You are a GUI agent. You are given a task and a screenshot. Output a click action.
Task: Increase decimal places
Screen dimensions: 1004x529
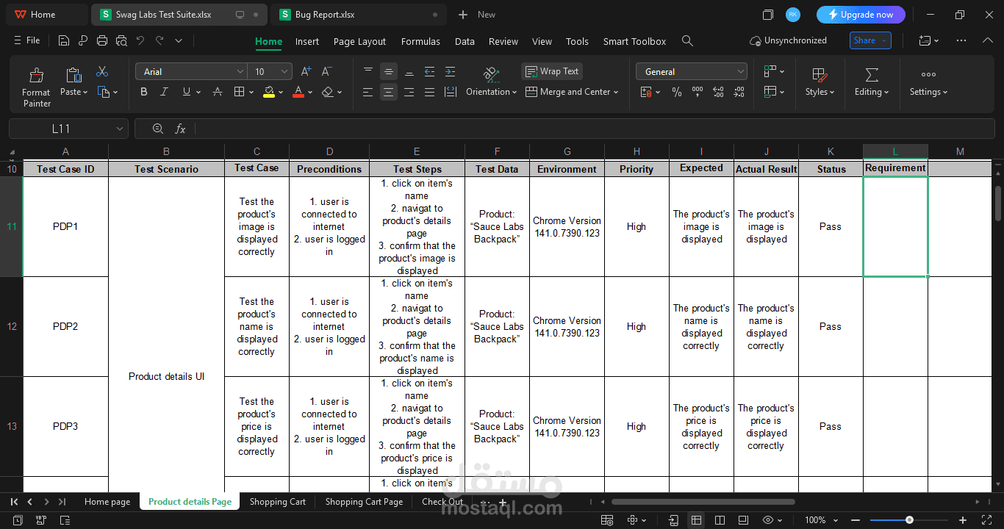pos(718,92)
